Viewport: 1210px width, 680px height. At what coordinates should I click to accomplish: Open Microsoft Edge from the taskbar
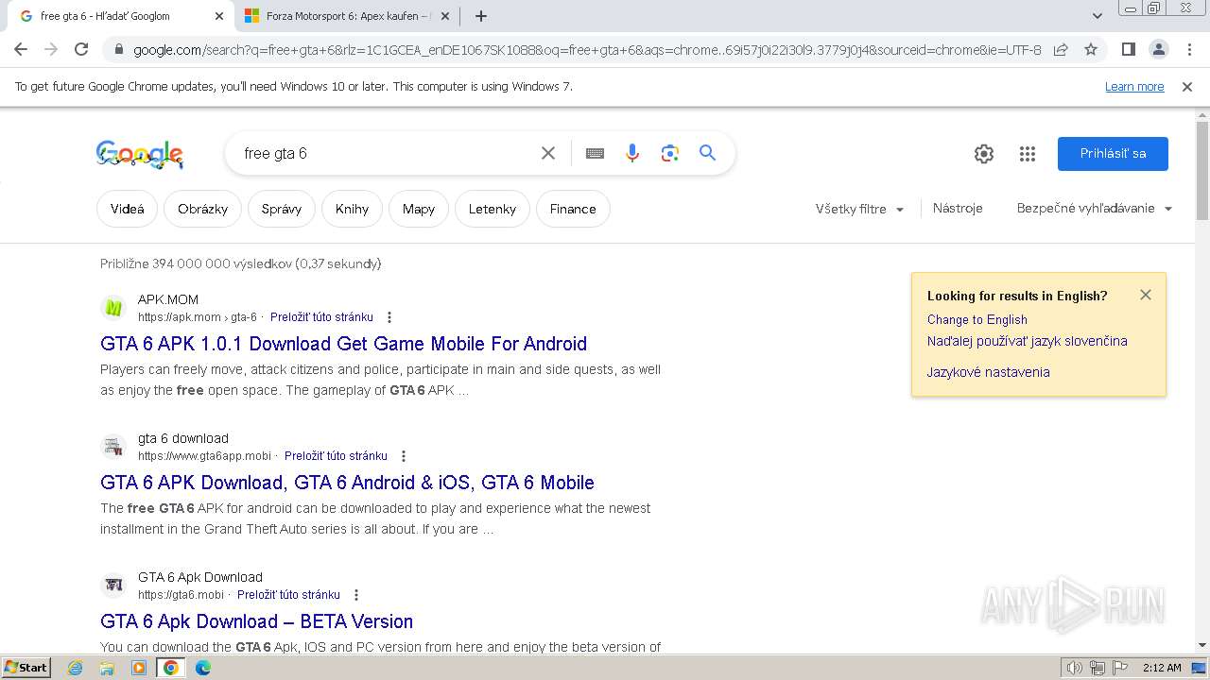click(x=202, y=668)
